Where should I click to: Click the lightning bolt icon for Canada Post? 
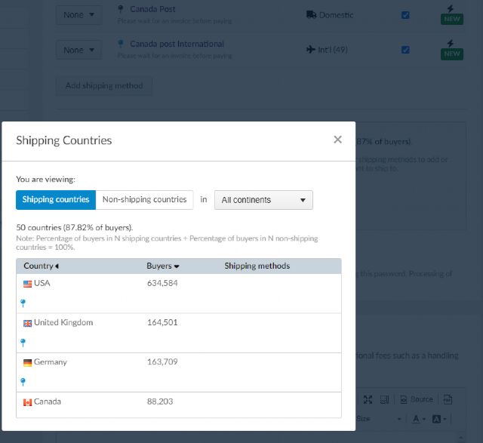451,8
